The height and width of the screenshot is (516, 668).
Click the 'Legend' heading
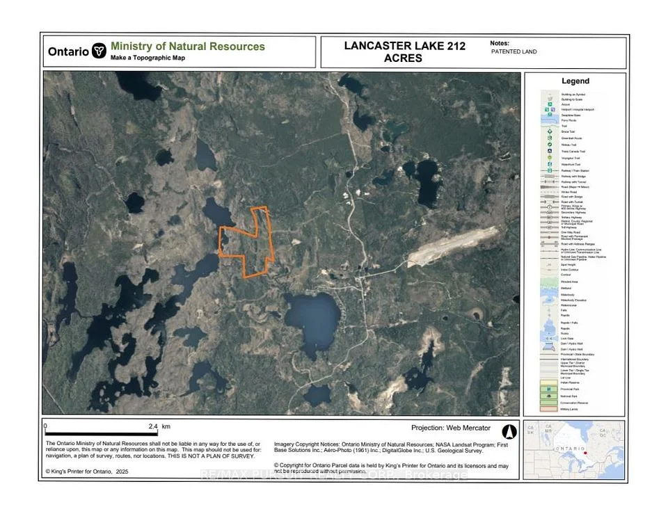pyautogui.click(x=575, y=81)
